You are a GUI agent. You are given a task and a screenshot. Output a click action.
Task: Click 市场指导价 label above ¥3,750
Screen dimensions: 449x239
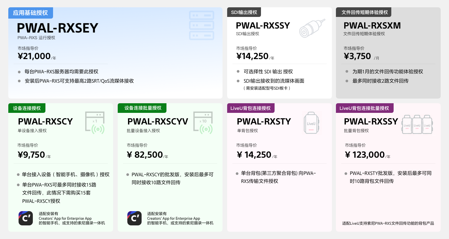pos(354,48)
